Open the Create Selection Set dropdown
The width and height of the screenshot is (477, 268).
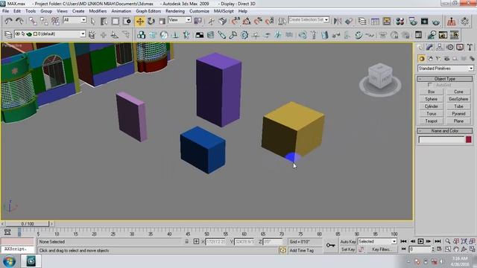coord(309,19)
